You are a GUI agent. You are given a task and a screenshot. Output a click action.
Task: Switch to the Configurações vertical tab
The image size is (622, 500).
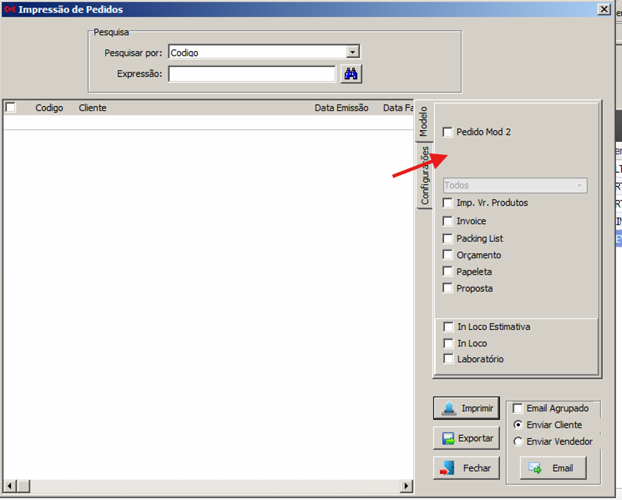[x=425, y=176]
